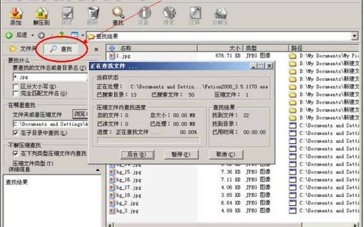Click the 取消(C) button

(x=226, y=154)
